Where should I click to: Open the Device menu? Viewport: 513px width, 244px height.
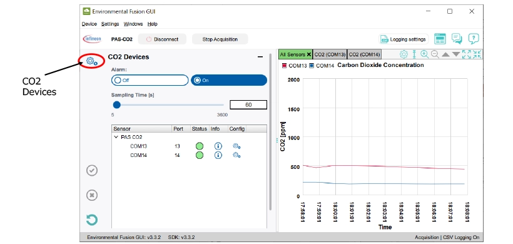tap(89, 24)
